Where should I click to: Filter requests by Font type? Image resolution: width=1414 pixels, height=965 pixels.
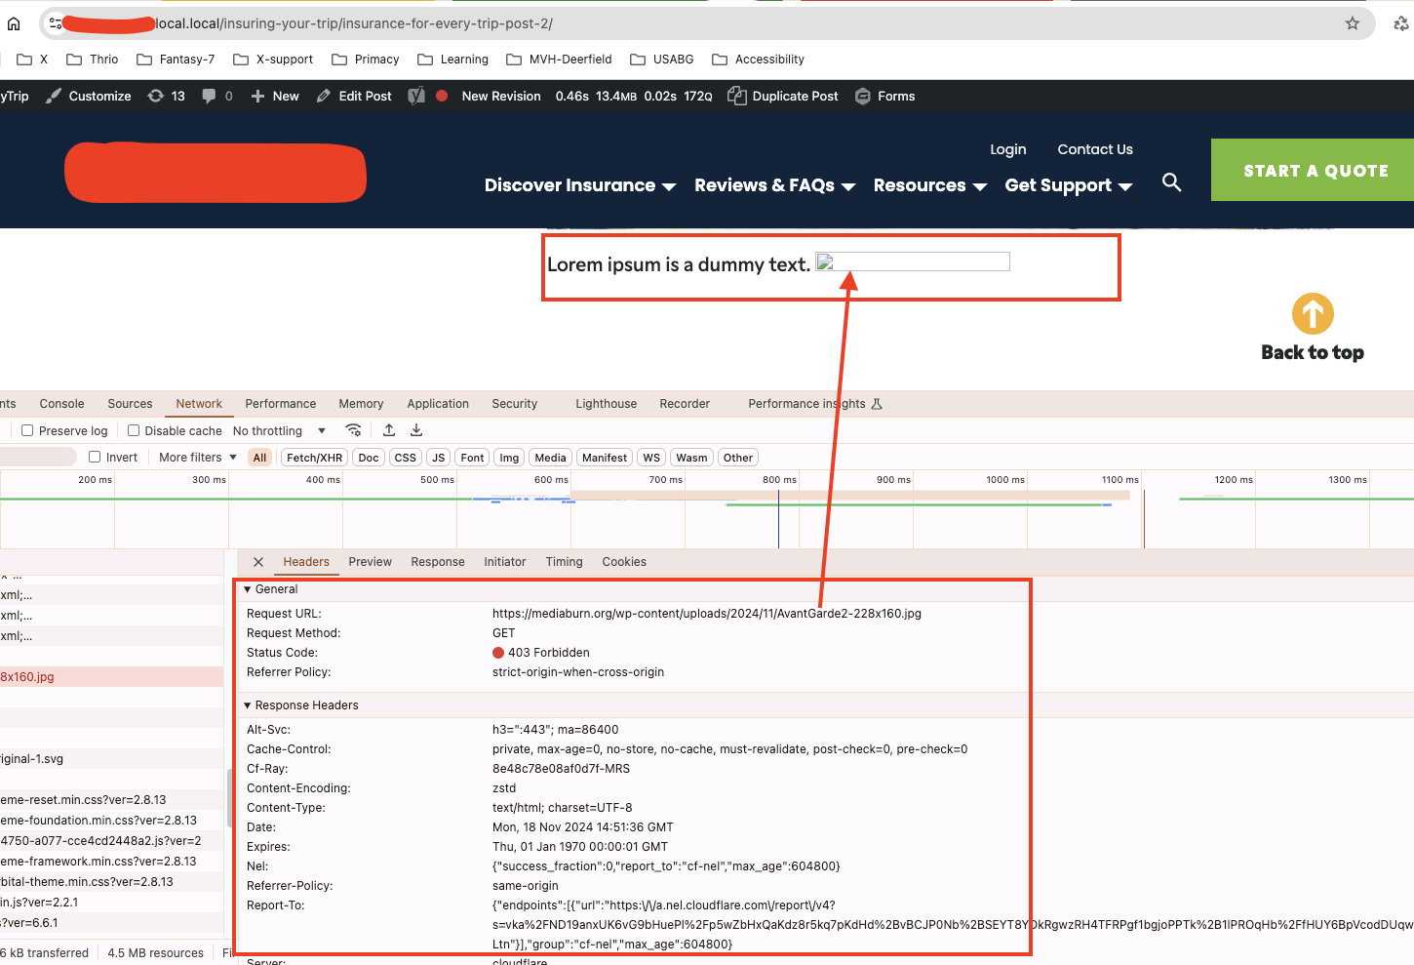point(472,458)
